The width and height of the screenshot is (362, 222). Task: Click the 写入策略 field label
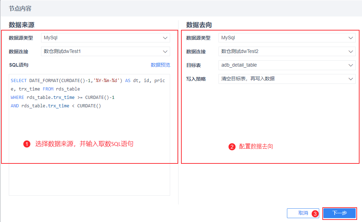pyautogui.click(x=196, y=79)
